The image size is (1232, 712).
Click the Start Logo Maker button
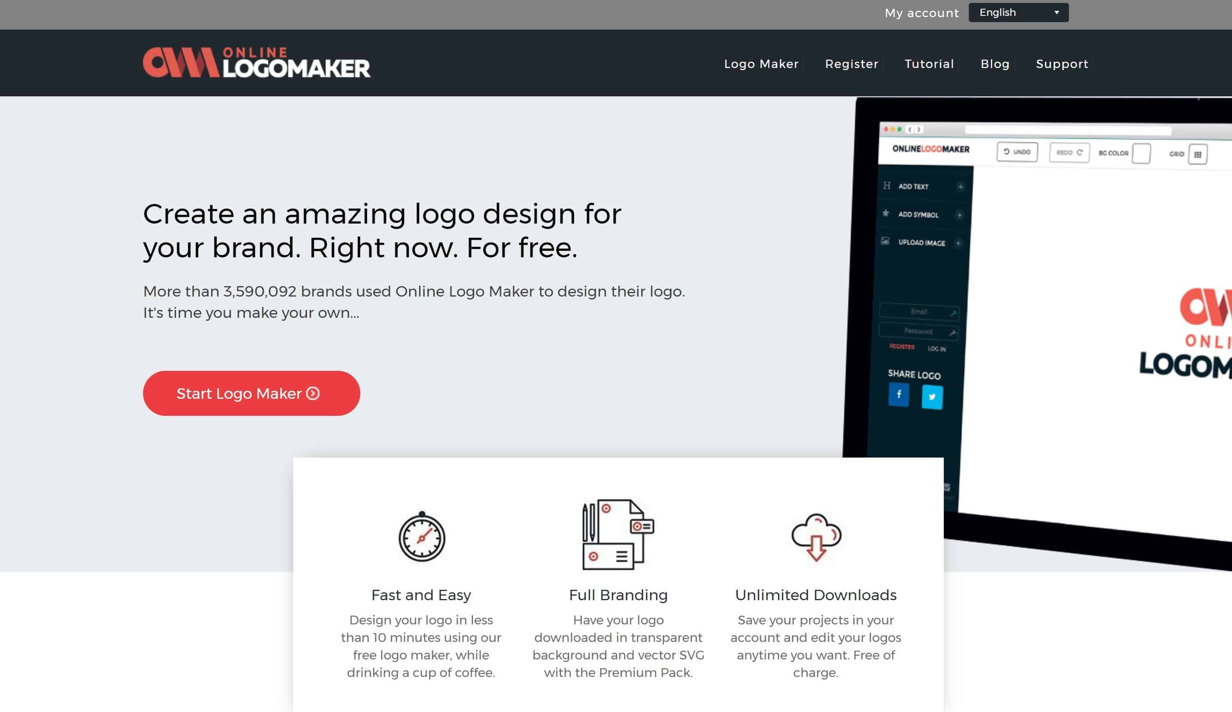pos(251,392)
